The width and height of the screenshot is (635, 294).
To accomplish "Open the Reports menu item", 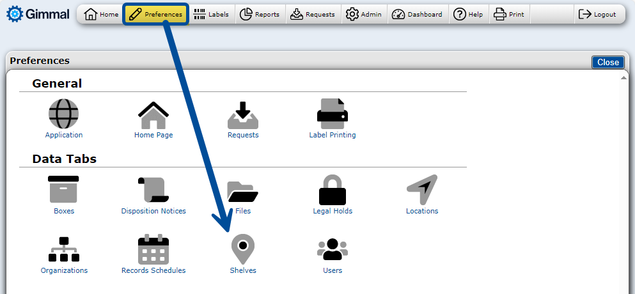I will pyautogui.click(x=260, y=14).
